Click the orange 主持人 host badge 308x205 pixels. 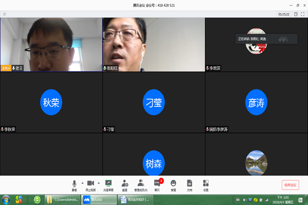pyautogui.click(x=6, y=68)
